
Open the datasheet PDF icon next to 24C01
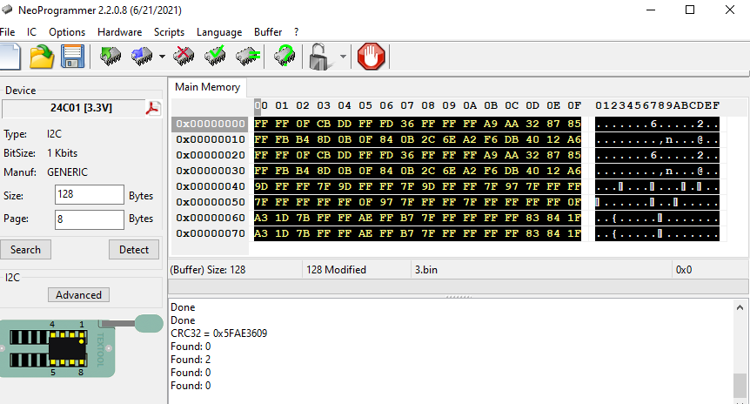tap(153, 109)
